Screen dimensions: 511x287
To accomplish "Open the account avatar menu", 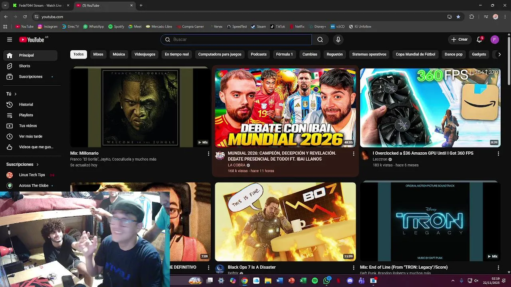I will [x=495, y=39].
